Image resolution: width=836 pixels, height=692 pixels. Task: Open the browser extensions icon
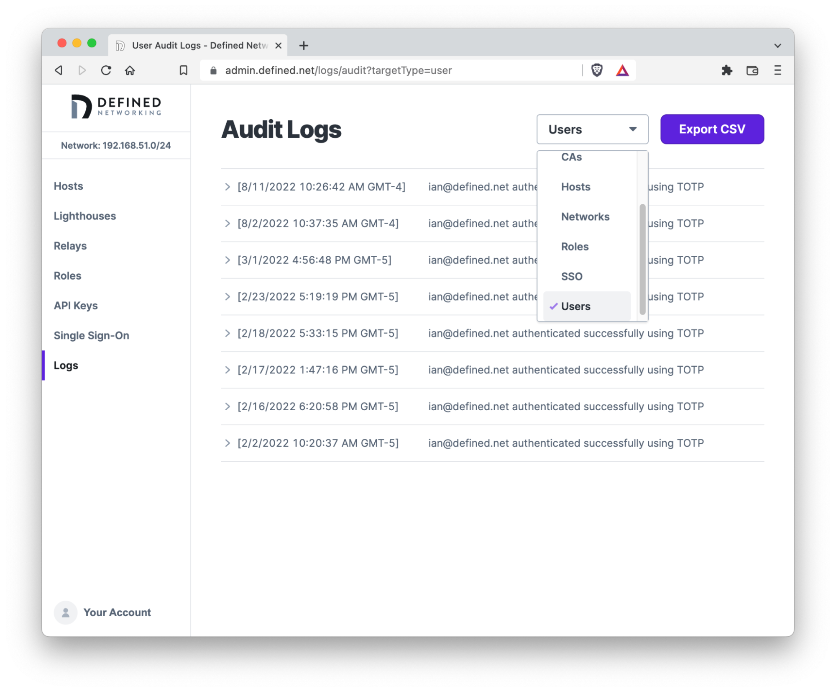point(727,70)
